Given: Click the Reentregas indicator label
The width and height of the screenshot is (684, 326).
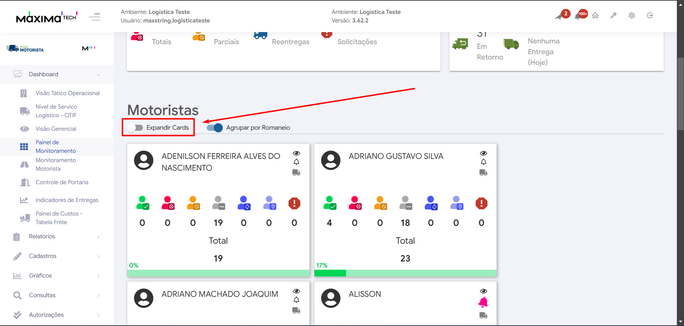Looking at the screenshot, I should click(291, 42).
